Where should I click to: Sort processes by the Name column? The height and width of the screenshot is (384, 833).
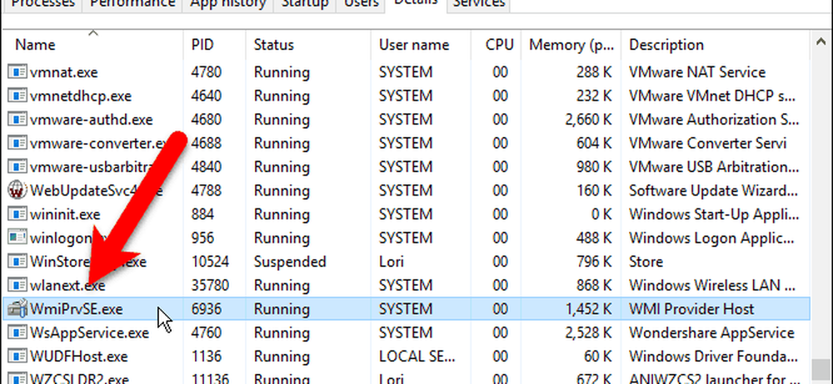(35, 45)
